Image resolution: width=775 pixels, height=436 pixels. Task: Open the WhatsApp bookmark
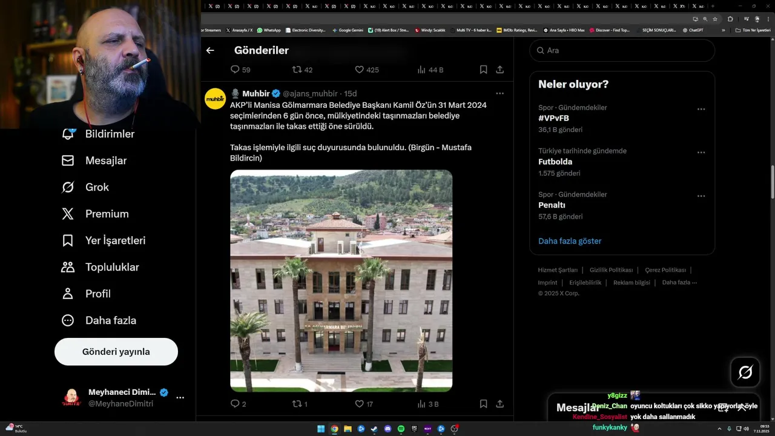tap(269, 30)
